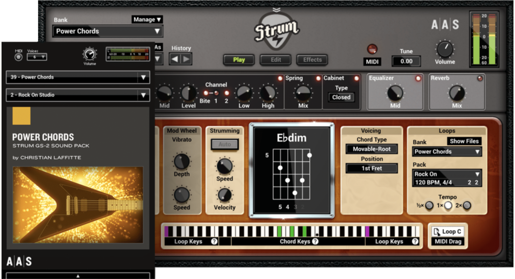Open the Manage menu button
This screenshot has height=279, width=515.
147,20
